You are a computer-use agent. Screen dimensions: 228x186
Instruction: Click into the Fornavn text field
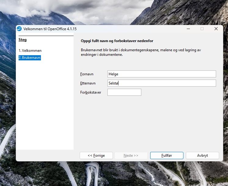click(161, 74)
